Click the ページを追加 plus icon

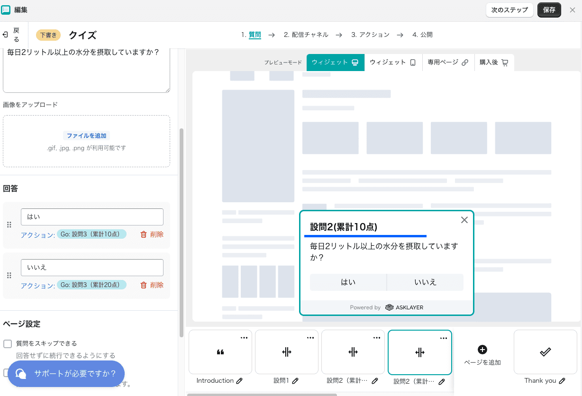(482, 350)
